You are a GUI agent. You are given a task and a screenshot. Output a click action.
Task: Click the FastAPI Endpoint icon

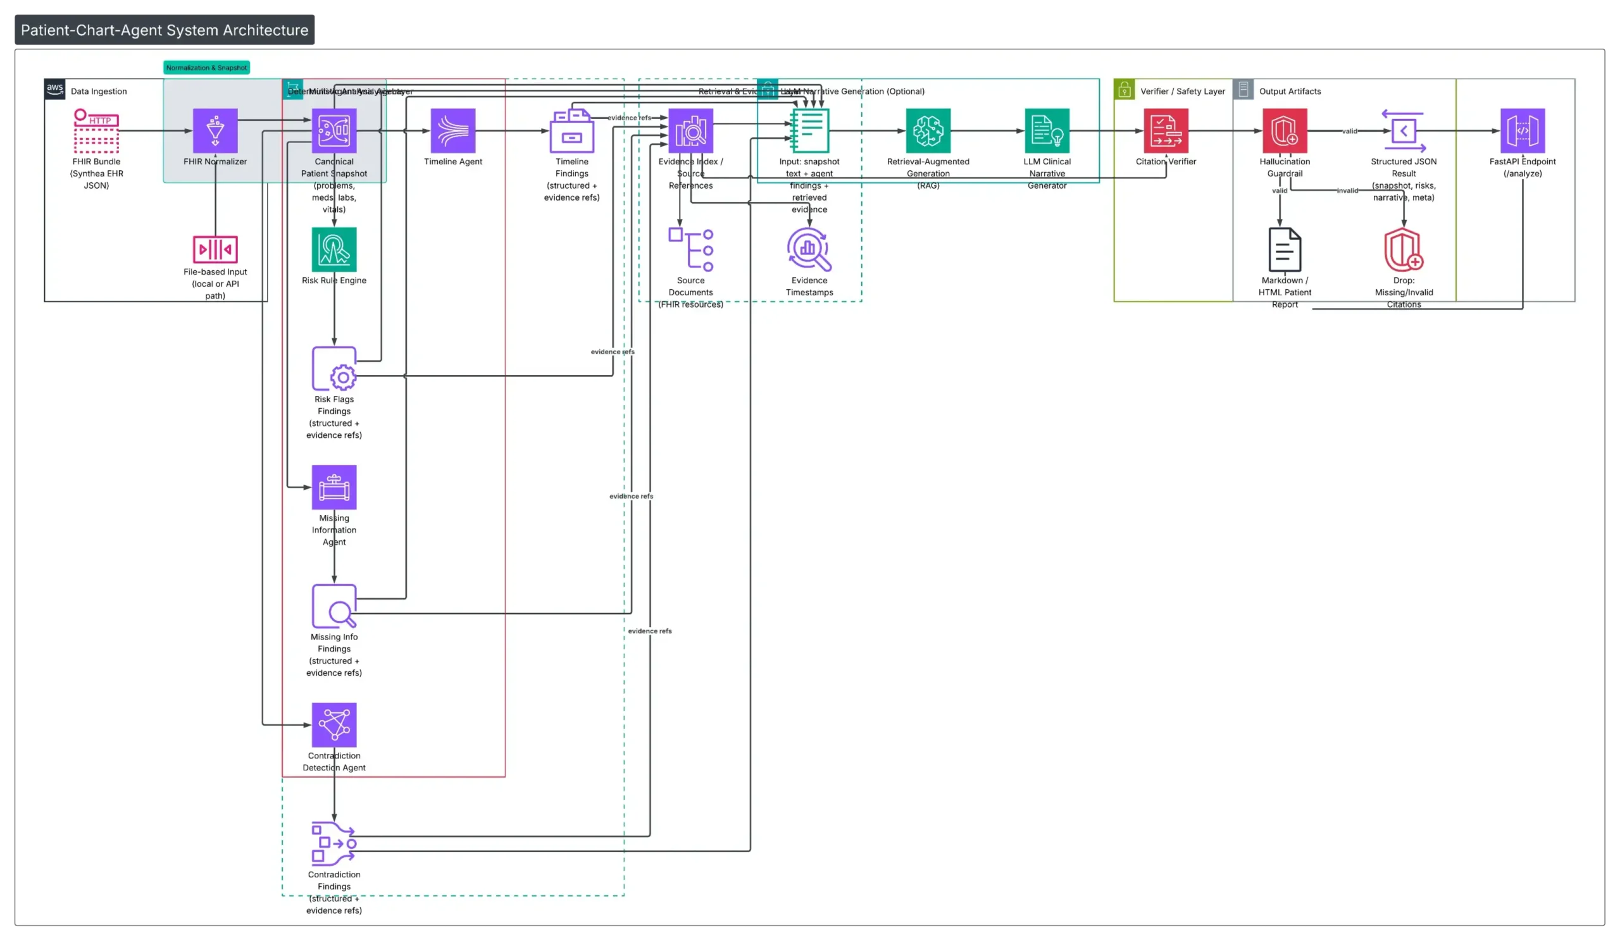pos(1523,130)
